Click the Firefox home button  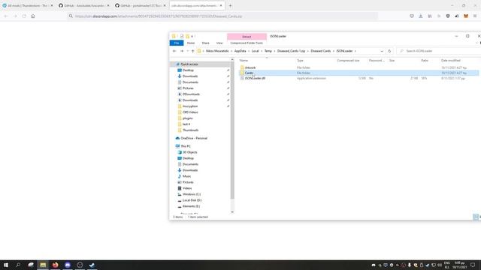33,16
